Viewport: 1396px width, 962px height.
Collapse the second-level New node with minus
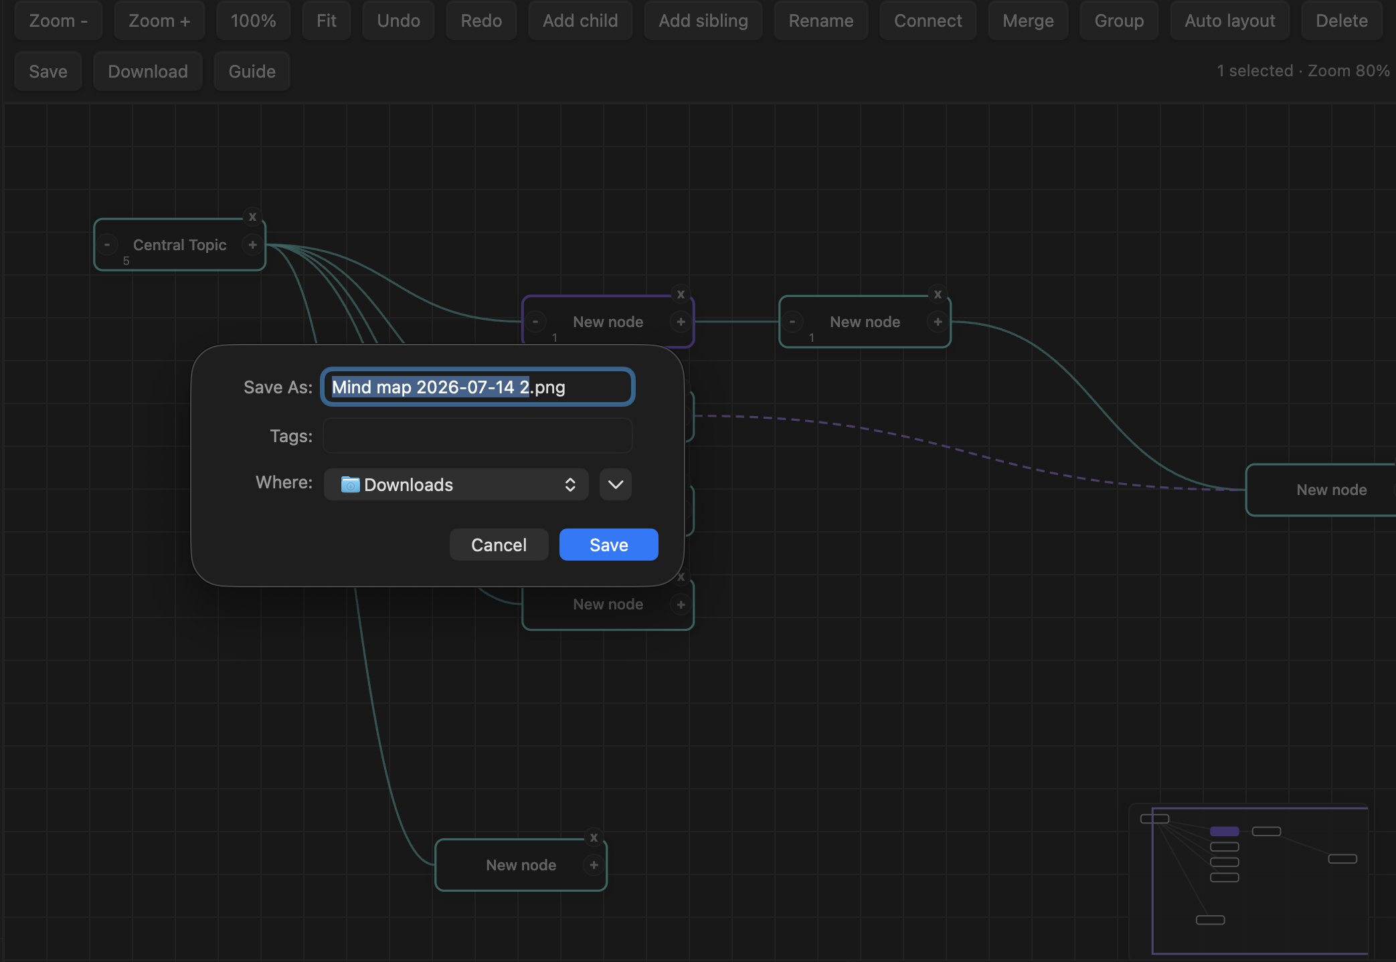[792, 322]
